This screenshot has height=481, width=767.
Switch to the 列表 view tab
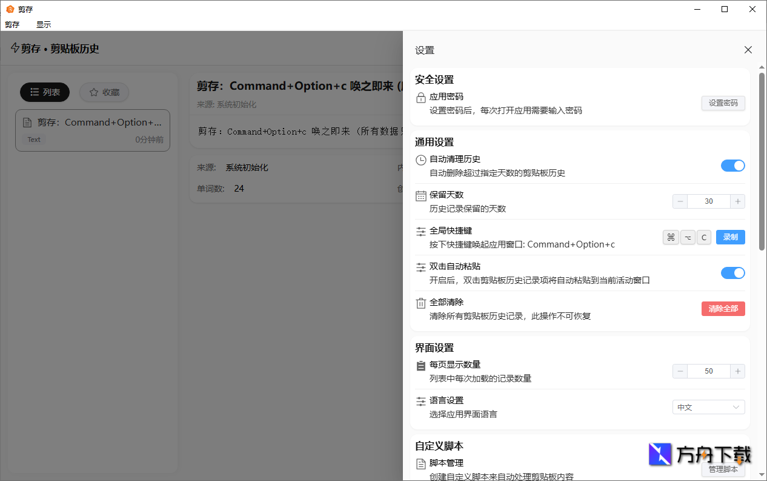tap(44, 92)
